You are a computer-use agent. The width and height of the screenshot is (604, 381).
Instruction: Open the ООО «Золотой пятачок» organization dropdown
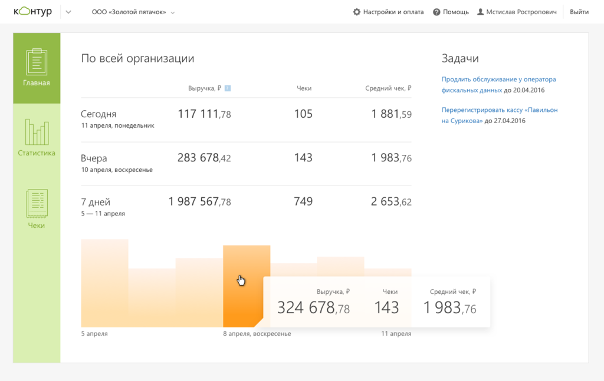(133, 12)
